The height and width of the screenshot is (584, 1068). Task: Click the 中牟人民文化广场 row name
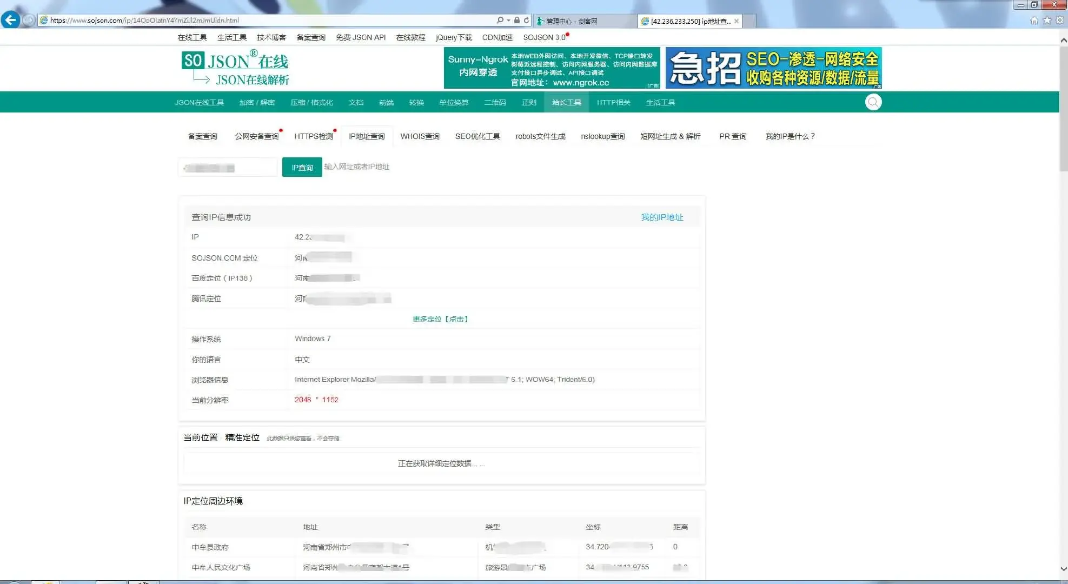pyautogui.click(x=221, y=568)
